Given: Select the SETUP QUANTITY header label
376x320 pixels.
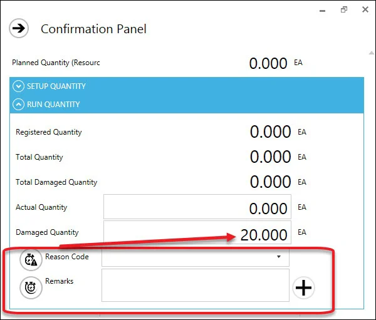Looking at the screenshot, I should pyautogui.click(x=56, y=86).
